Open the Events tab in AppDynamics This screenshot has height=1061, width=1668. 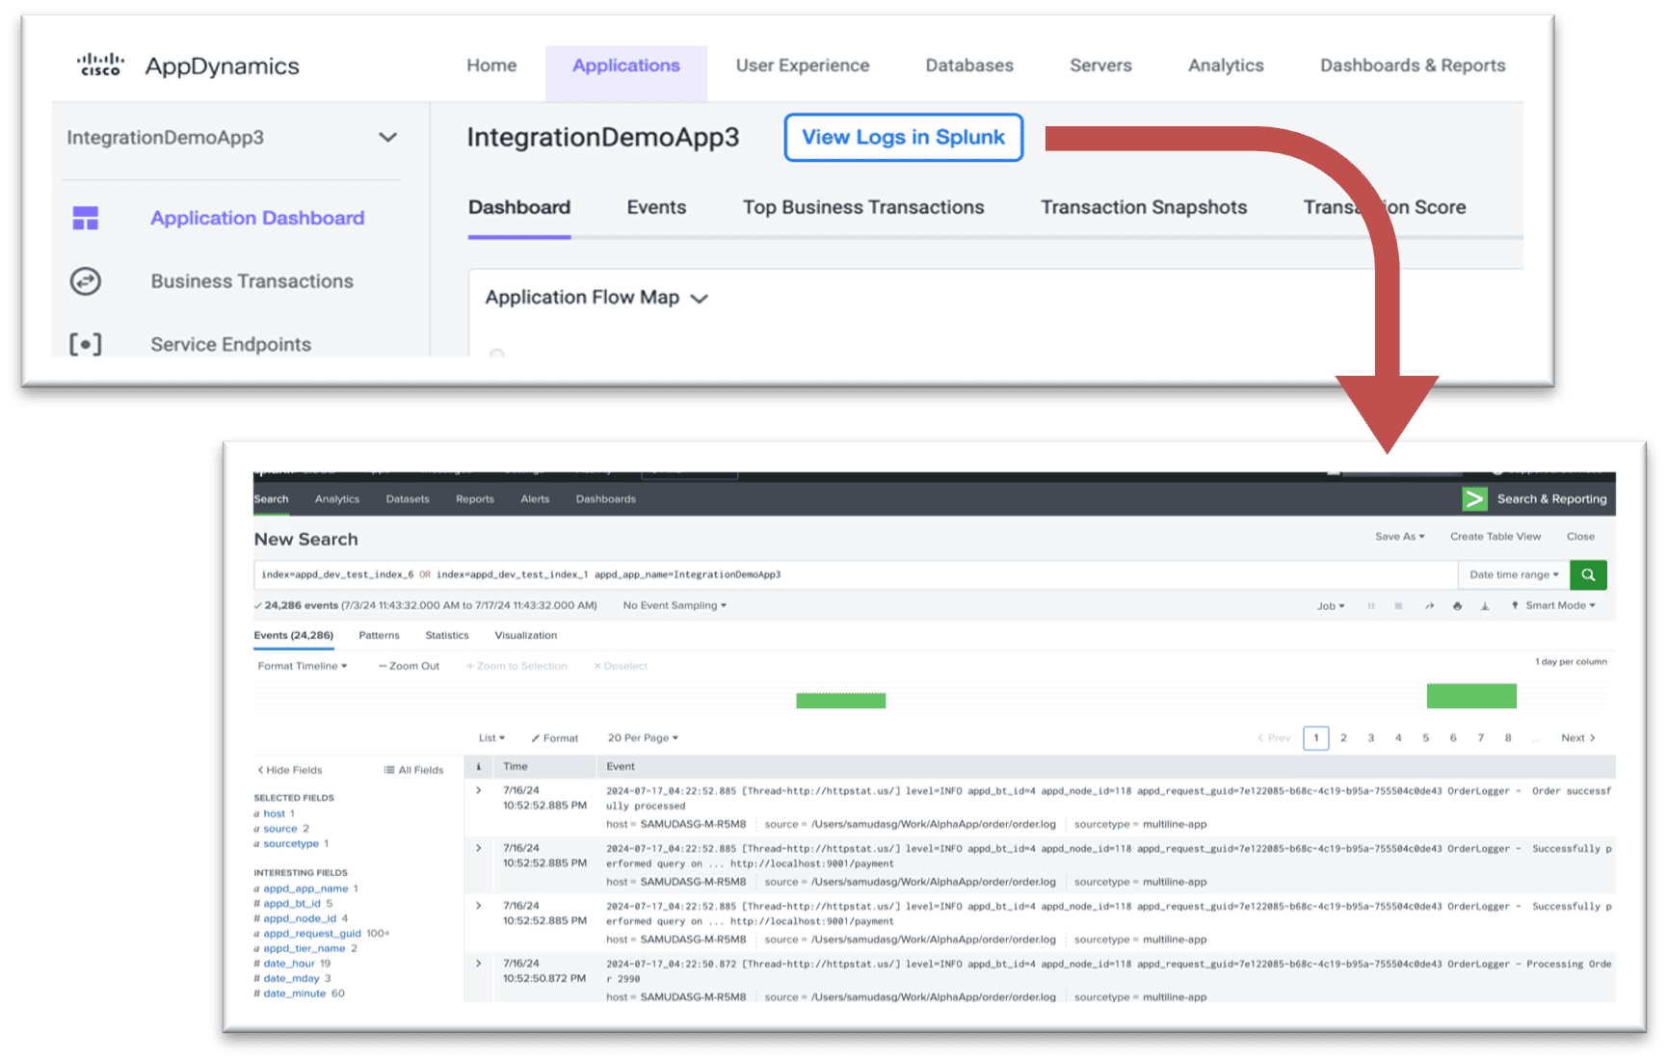pyautogui.click(x=656, y=207)
